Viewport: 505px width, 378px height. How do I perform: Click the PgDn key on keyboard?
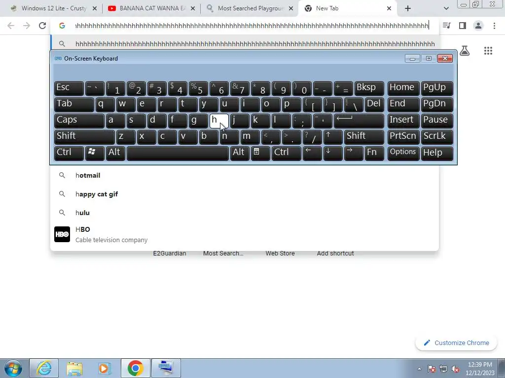click(437, 104)
